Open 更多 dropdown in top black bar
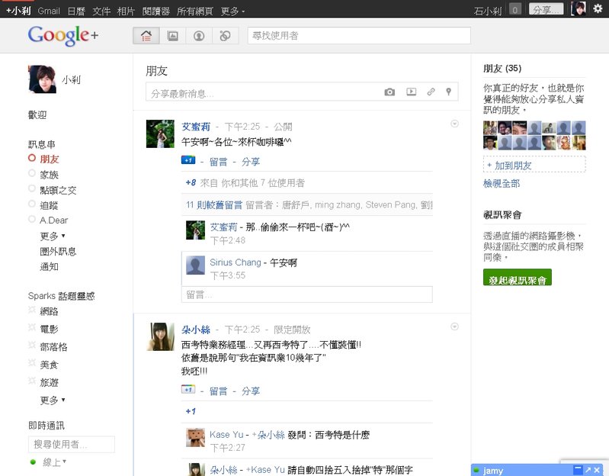The width and height of the screenshot is (609, 476). 232,11
